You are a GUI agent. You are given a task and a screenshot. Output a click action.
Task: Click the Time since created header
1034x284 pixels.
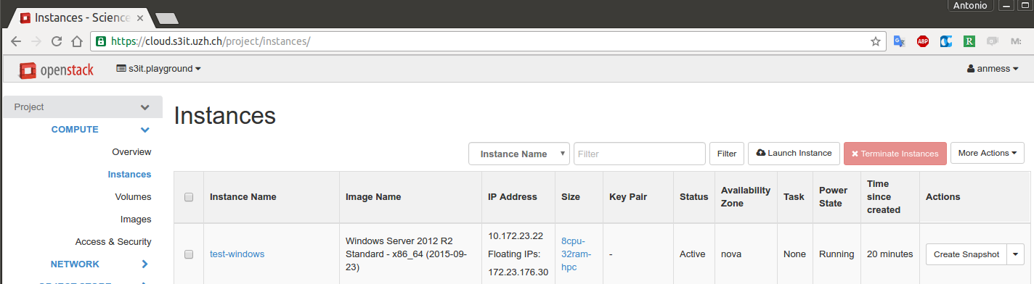[884, 197]
